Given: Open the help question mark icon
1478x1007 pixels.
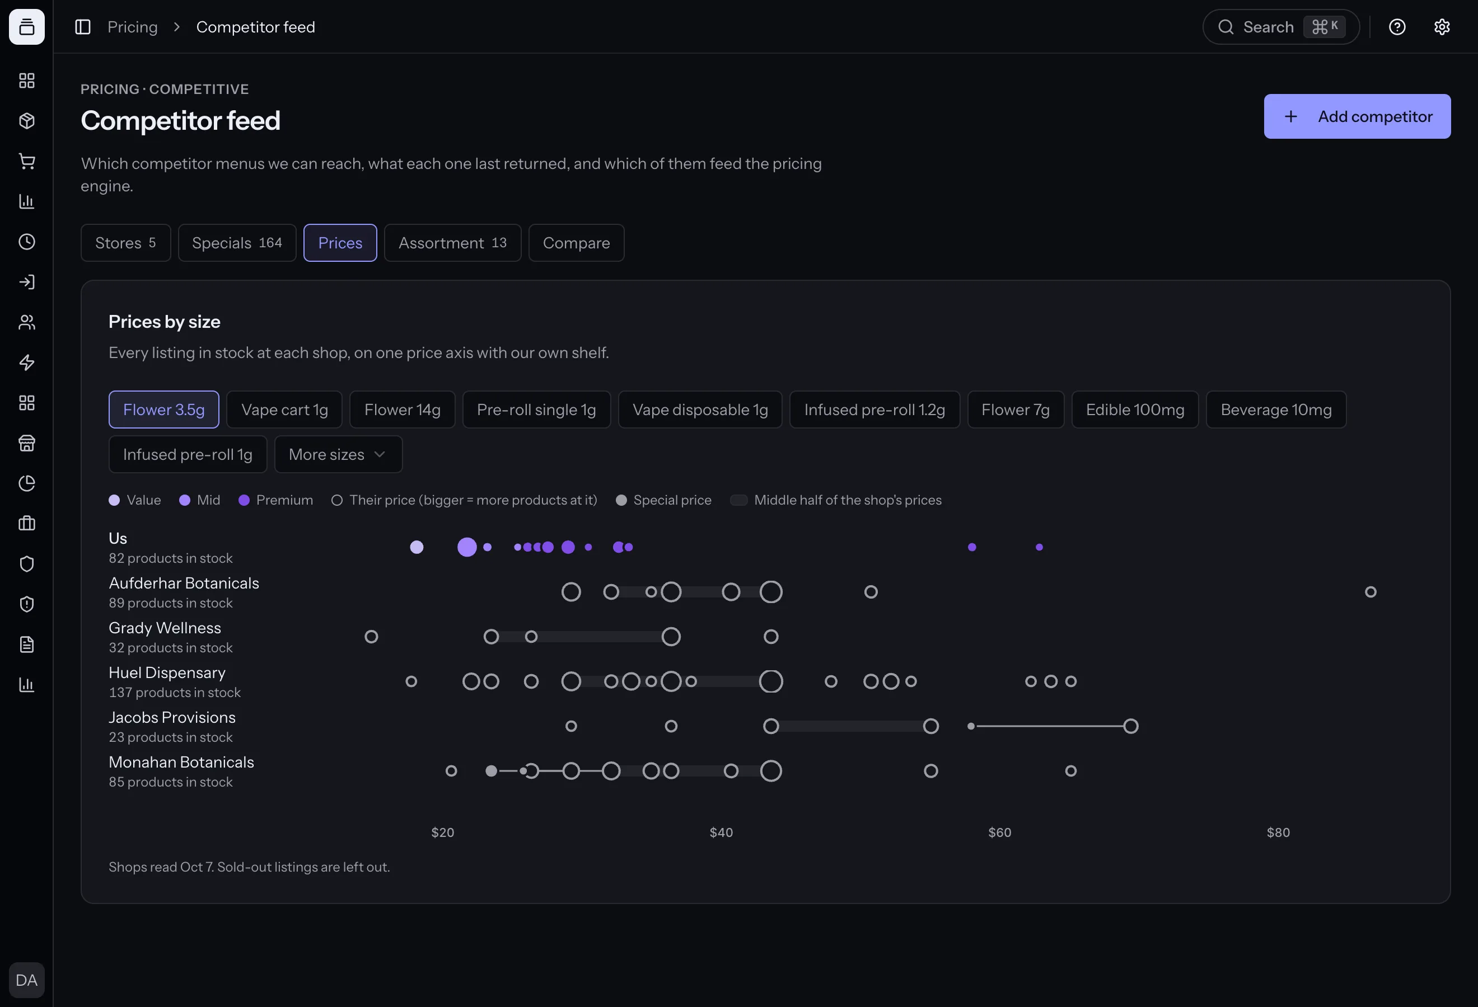Looking at the screenshot, I should tap(1397, 27).
